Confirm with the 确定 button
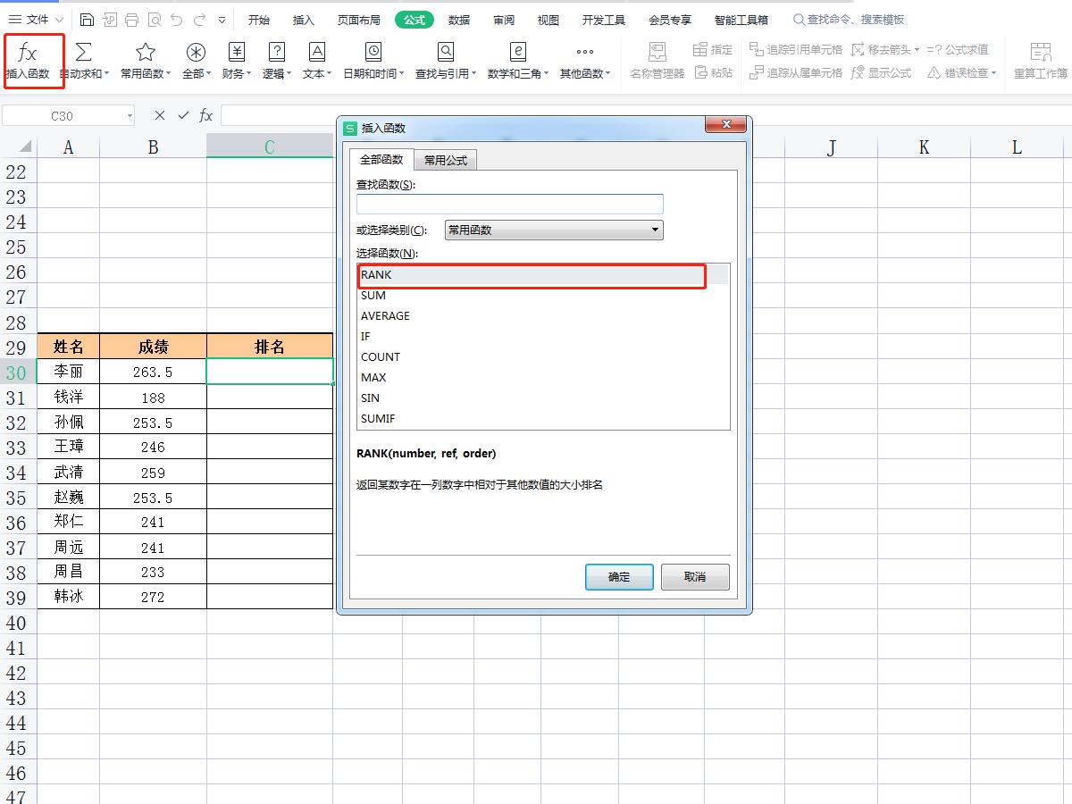Viewport: 1072px width, 804px height. click(619, 577)
